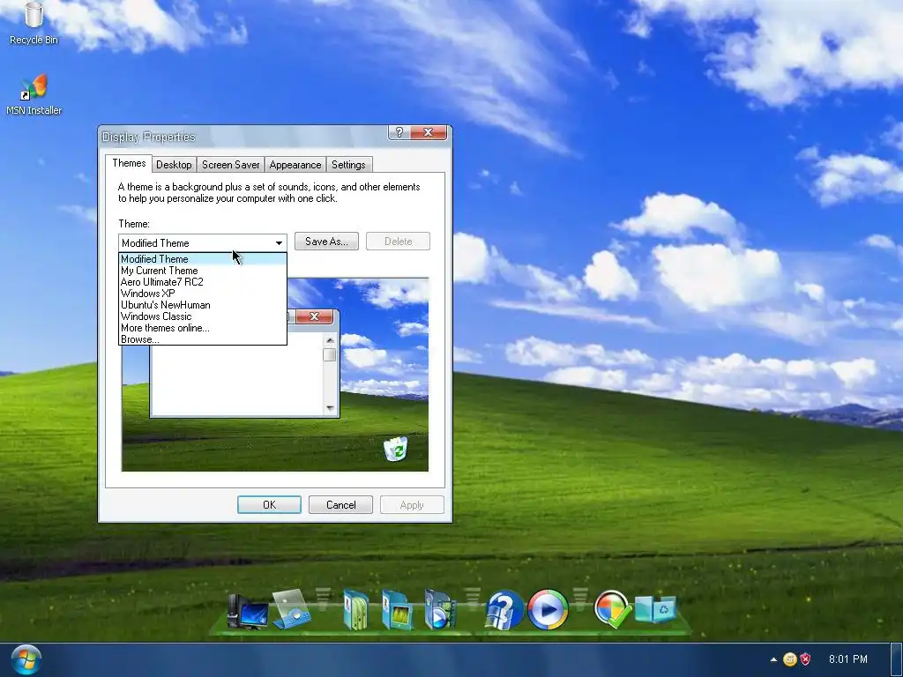The image size is (903, 677).
Task: Open Windows Help from the dock
Action: point(504,610)
